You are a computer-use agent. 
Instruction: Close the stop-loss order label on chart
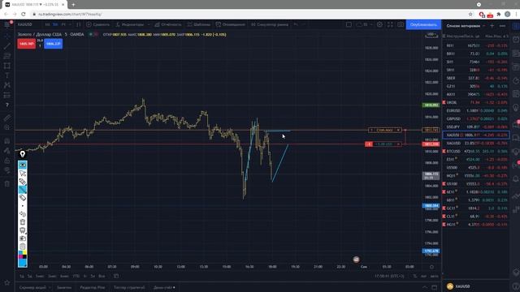tap(398, 130)
